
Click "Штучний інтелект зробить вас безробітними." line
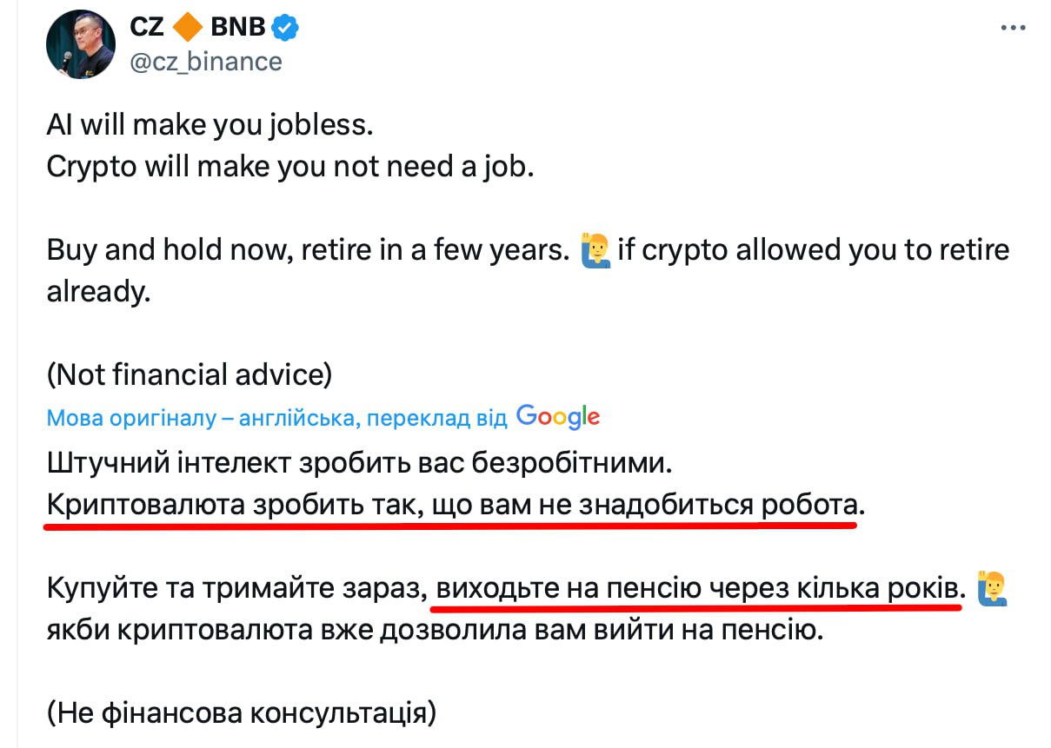[360, 462]
